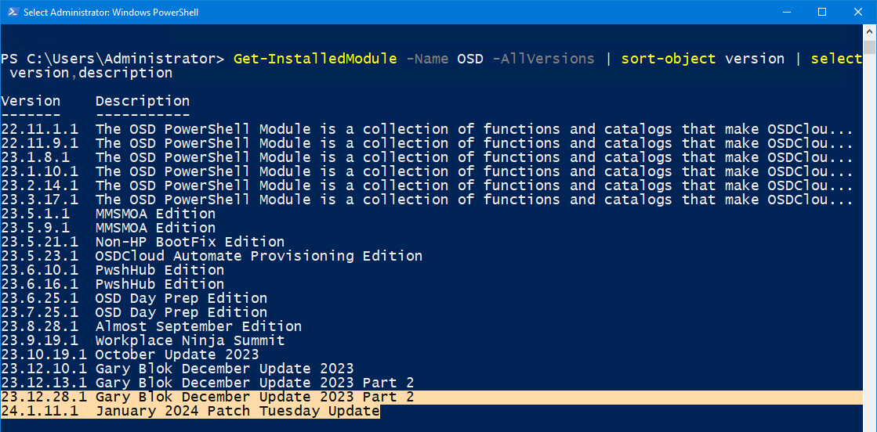Click the Description column header

143,101
